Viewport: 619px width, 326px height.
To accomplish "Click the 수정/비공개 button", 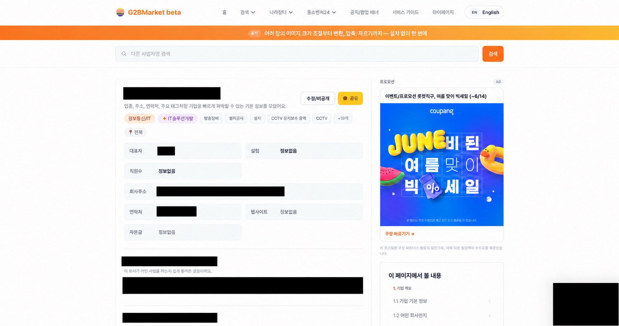I will (318, 98).
